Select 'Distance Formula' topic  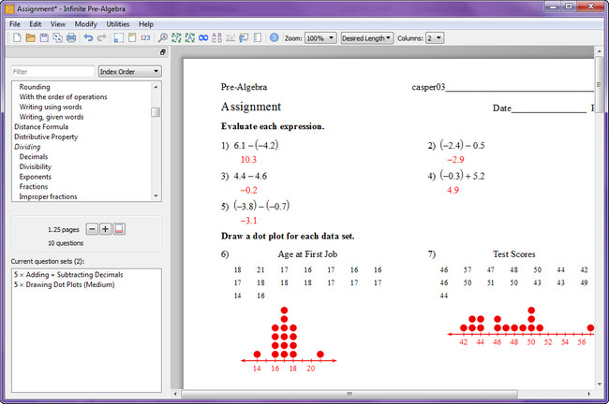41,127
